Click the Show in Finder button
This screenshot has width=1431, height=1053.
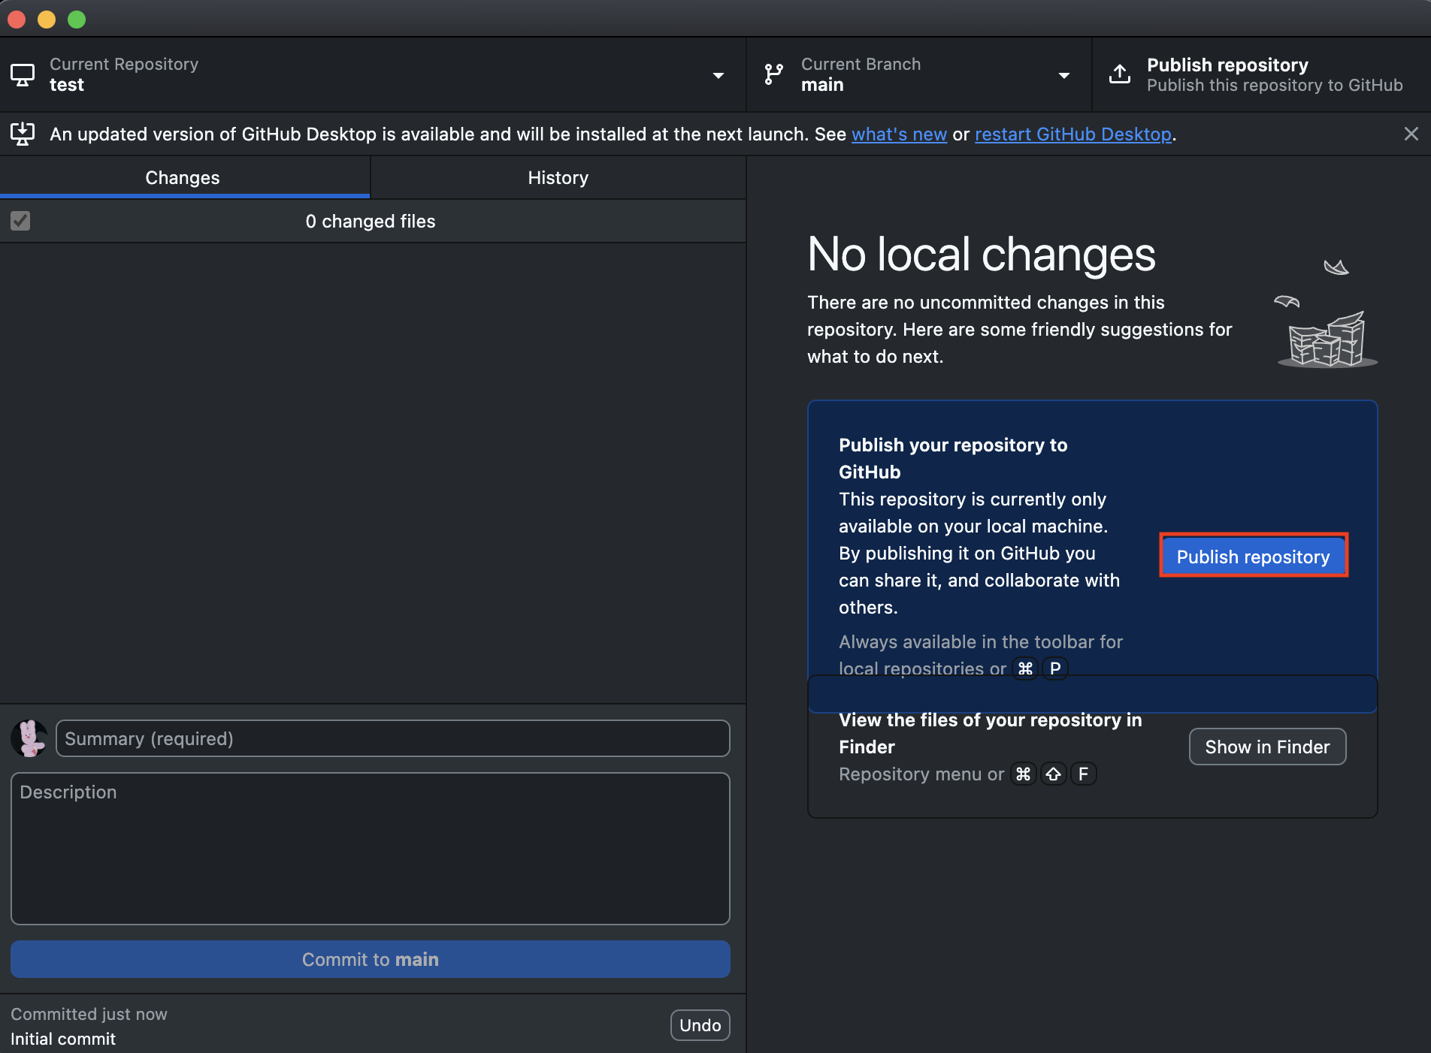point(1267,747)
